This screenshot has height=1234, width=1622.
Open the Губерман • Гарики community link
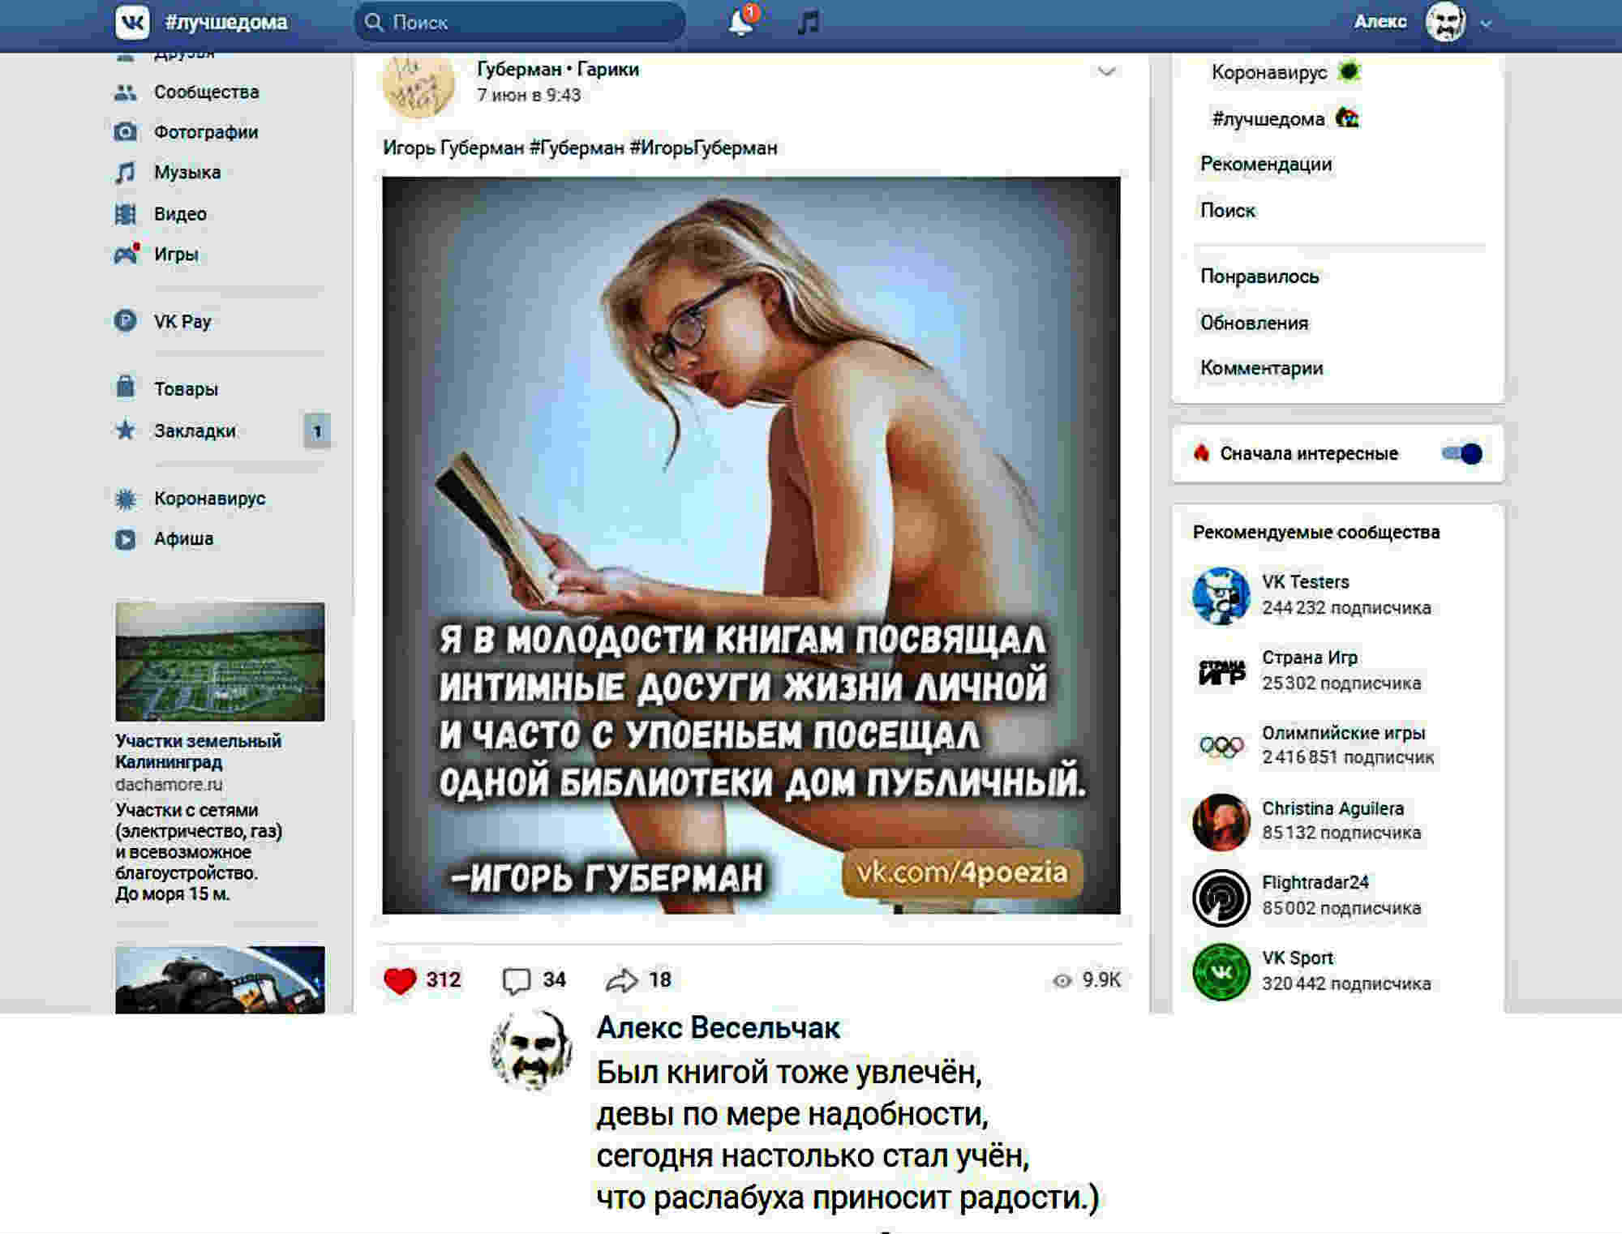tap(558, 69)
